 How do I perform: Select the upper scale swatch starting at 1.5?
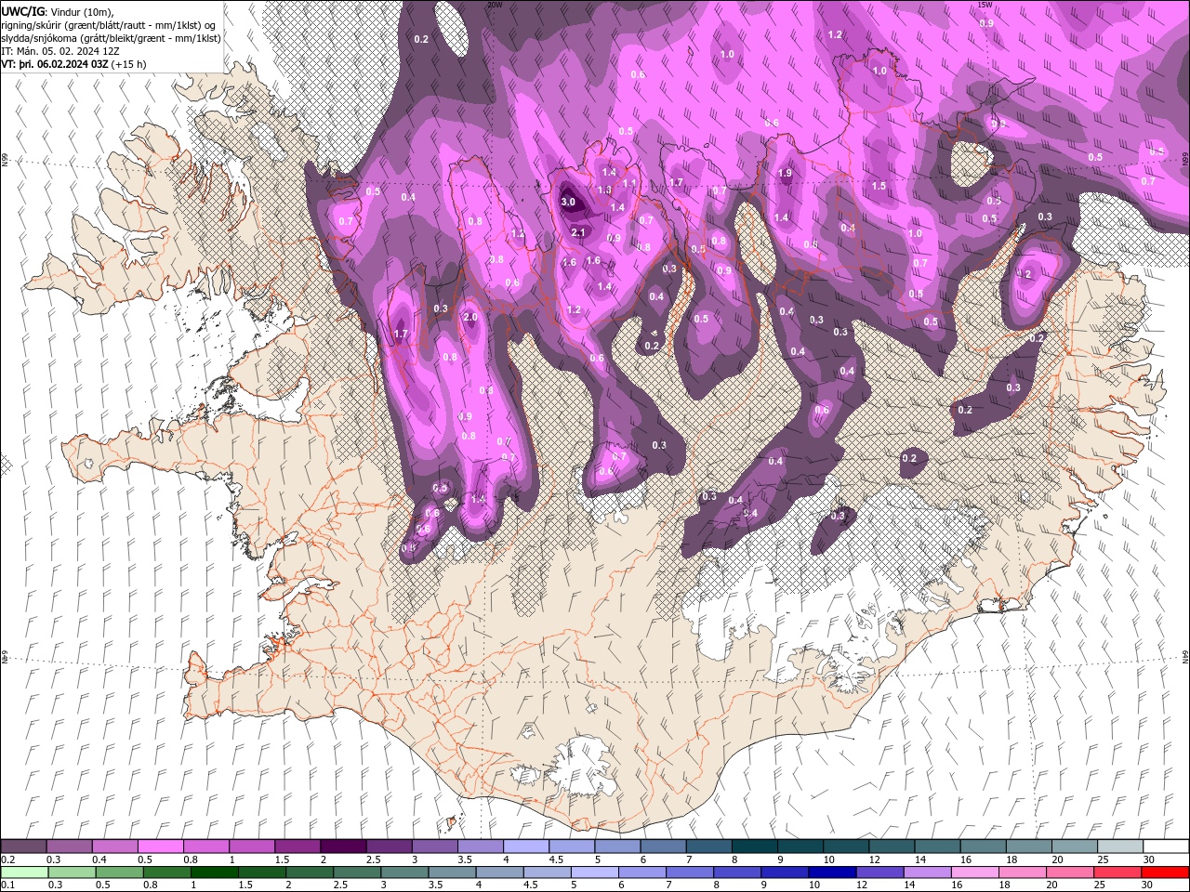point(297,846)
